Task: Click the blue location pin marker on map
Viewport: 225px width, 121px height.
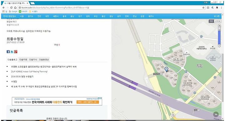Action: click(x=166, y=69)
